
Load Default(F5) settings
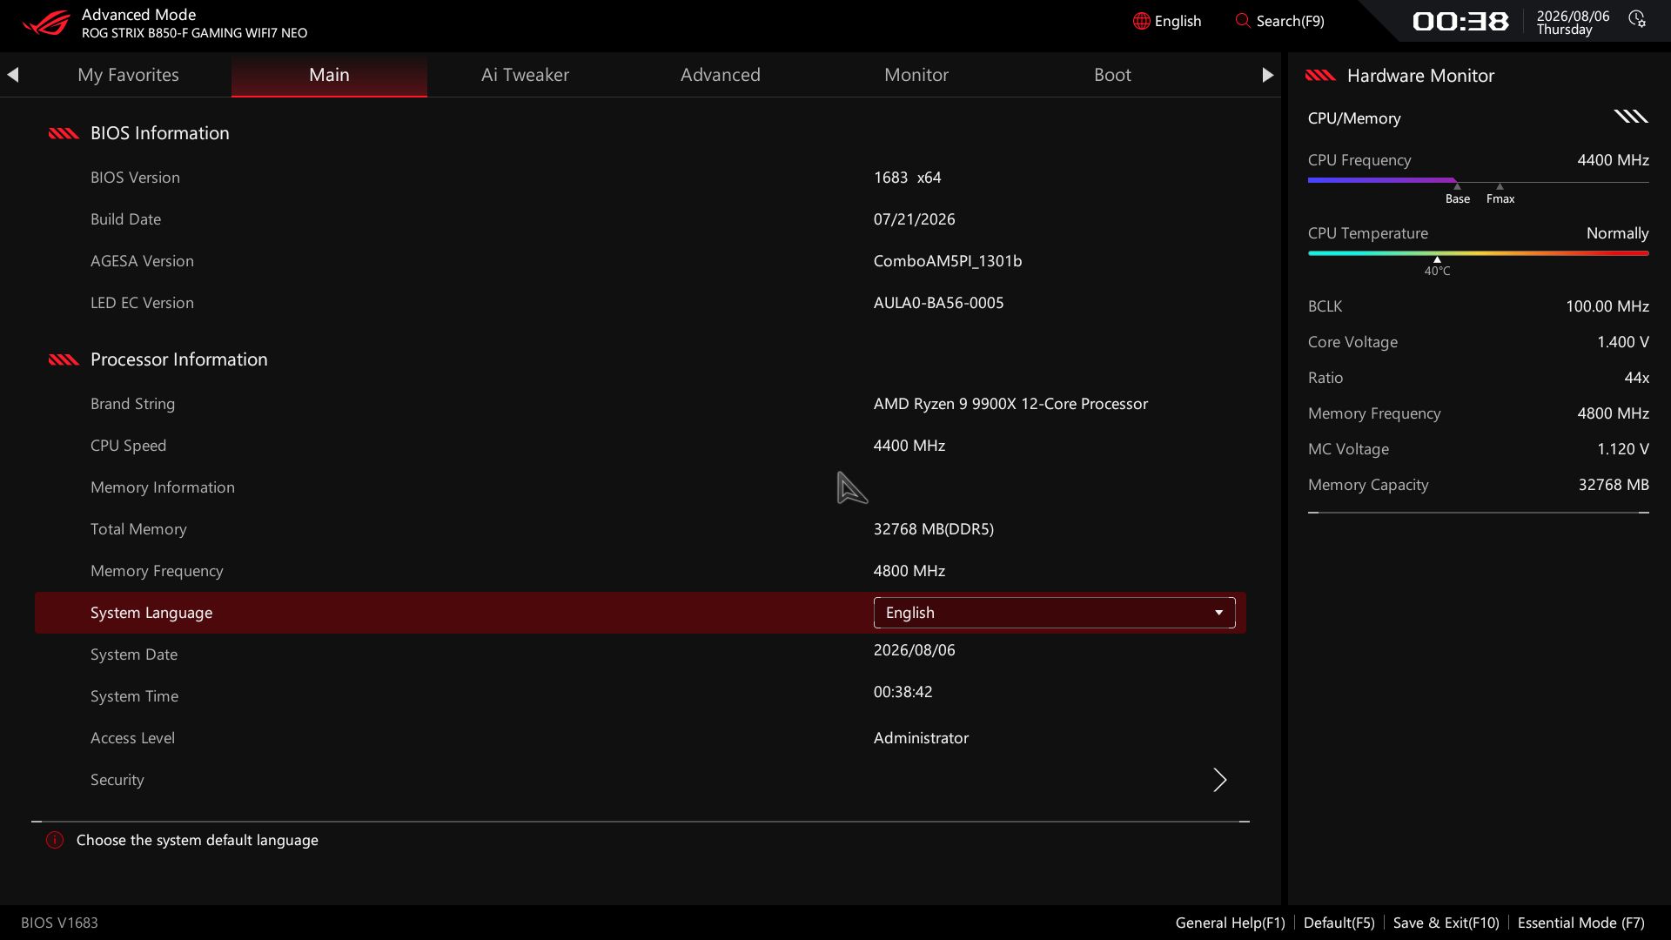[x=1339, y=923]
